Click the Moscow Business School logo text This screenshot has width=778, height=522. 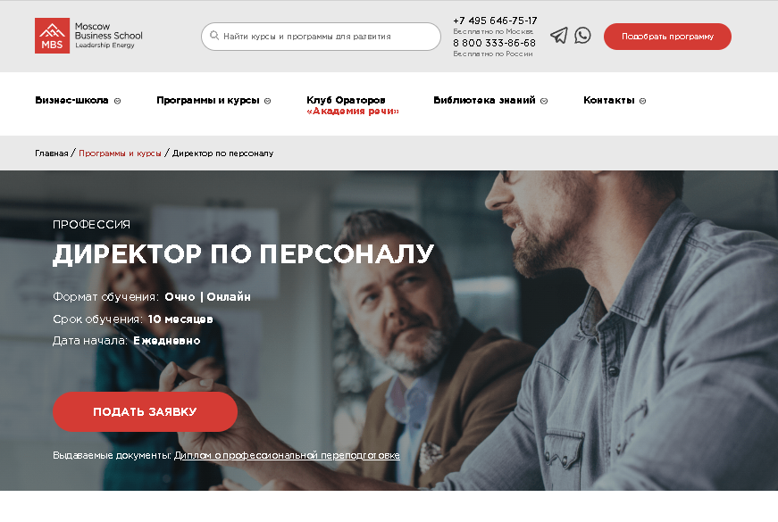coord(108,36)
